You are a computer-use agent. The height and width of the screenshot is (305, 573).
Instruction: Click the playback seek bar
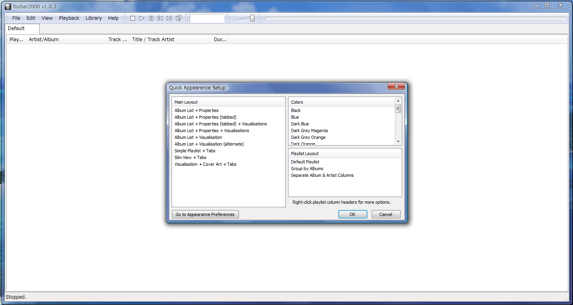pyautogui.click(x=416, y=18)
